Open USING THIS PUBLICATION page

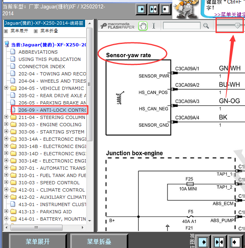(50, 59)
